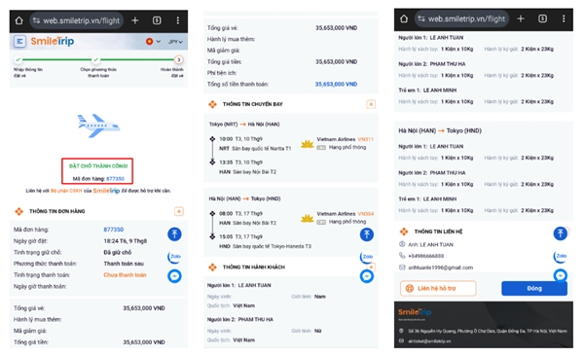Open tab switcher in right screenshot browser

(x=543, y=18)
